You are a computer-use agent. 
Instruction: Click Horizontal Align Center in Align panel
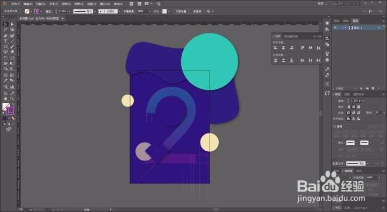point(284,48)
